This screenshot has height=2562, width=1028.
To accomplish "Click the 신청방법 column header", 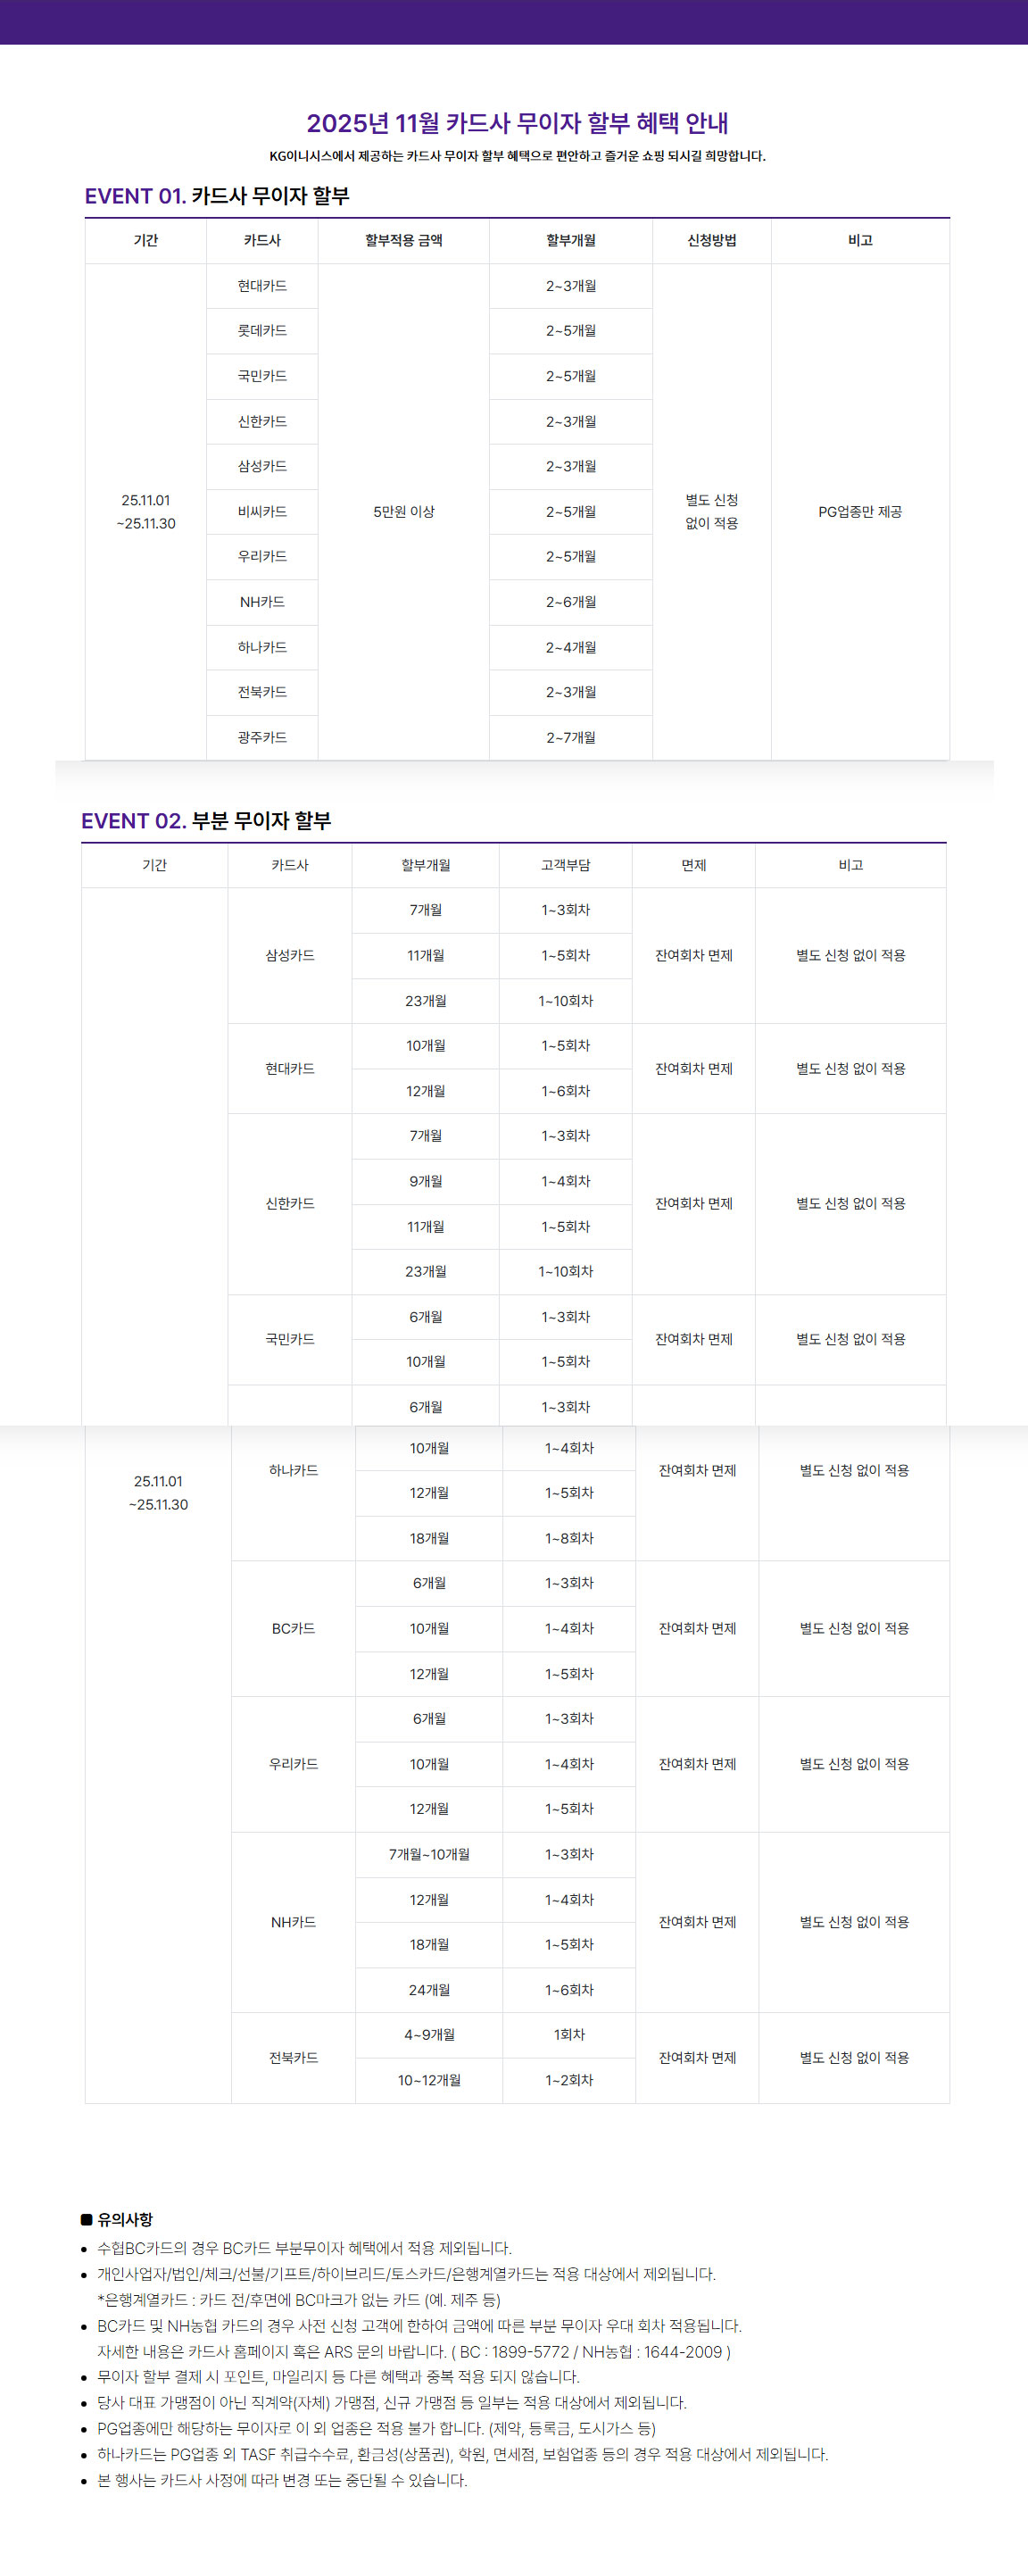I will [711, 241].
